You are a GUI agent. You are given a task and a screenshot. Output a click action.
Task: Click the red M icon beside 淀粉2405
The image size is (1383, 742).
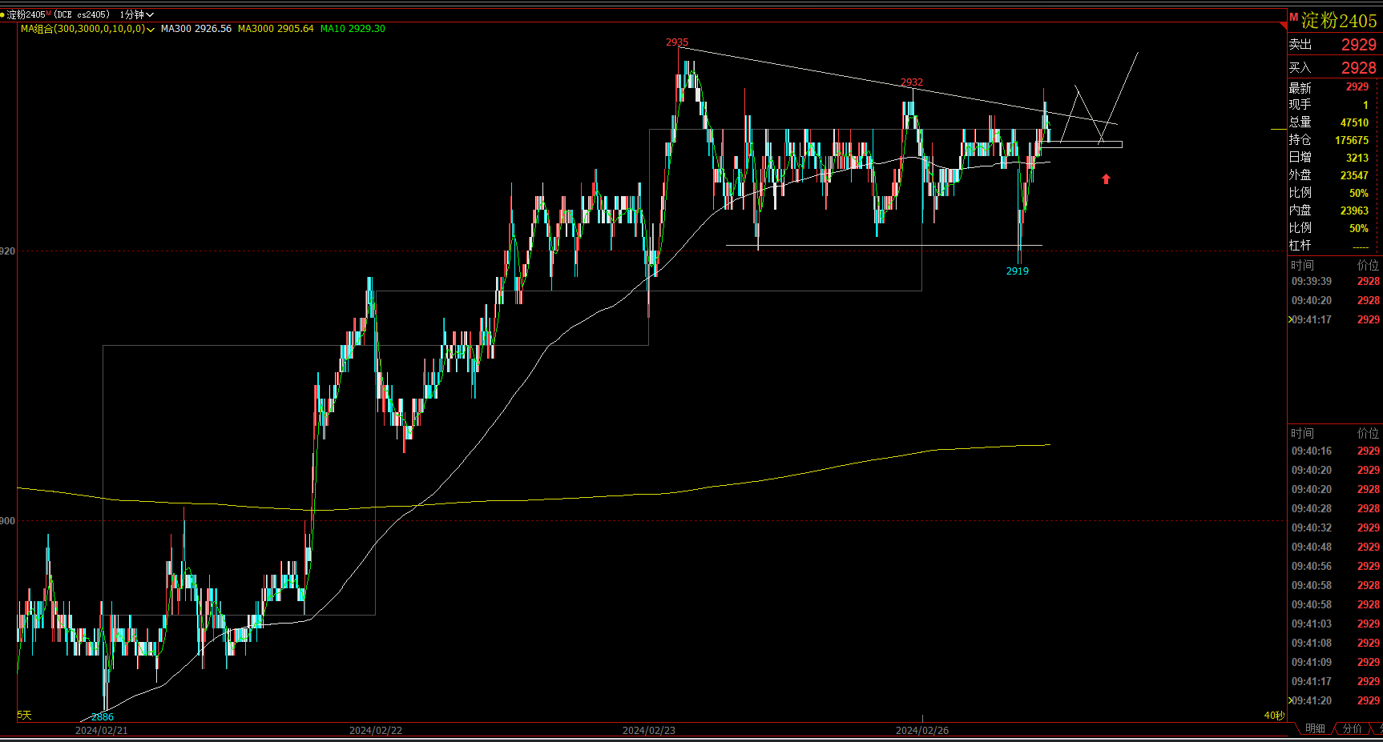tap(1293, 18)
